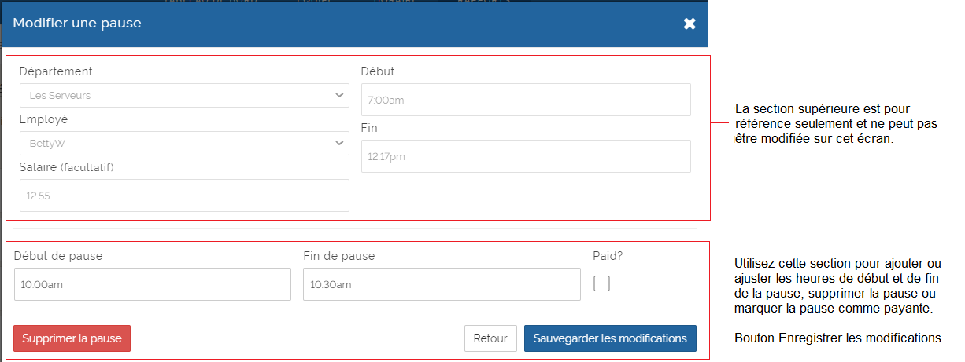Click the Bouton Enregistrer les modifications annotation
965x362 pixels.
coord(838,338)
